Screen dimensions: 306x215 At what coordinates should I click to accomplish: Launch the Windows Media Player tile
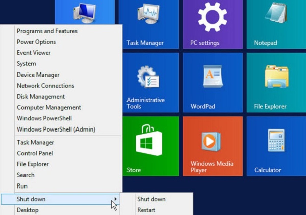pyautogui.click(x=213, y=146)
